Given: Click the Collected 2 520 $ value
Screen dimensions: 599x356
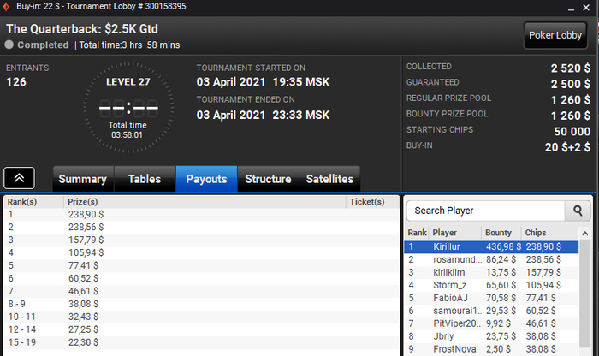Looking at the screenshot, I should click(571, 68).
